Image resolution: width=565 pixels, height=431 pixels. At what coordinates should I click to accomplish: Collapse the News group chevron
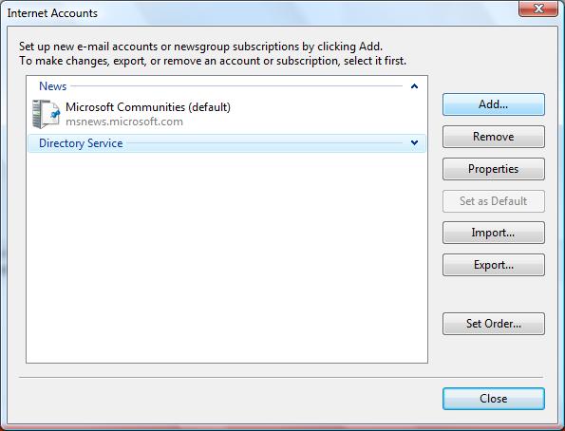pyautogui.click(x=414, y=86)
